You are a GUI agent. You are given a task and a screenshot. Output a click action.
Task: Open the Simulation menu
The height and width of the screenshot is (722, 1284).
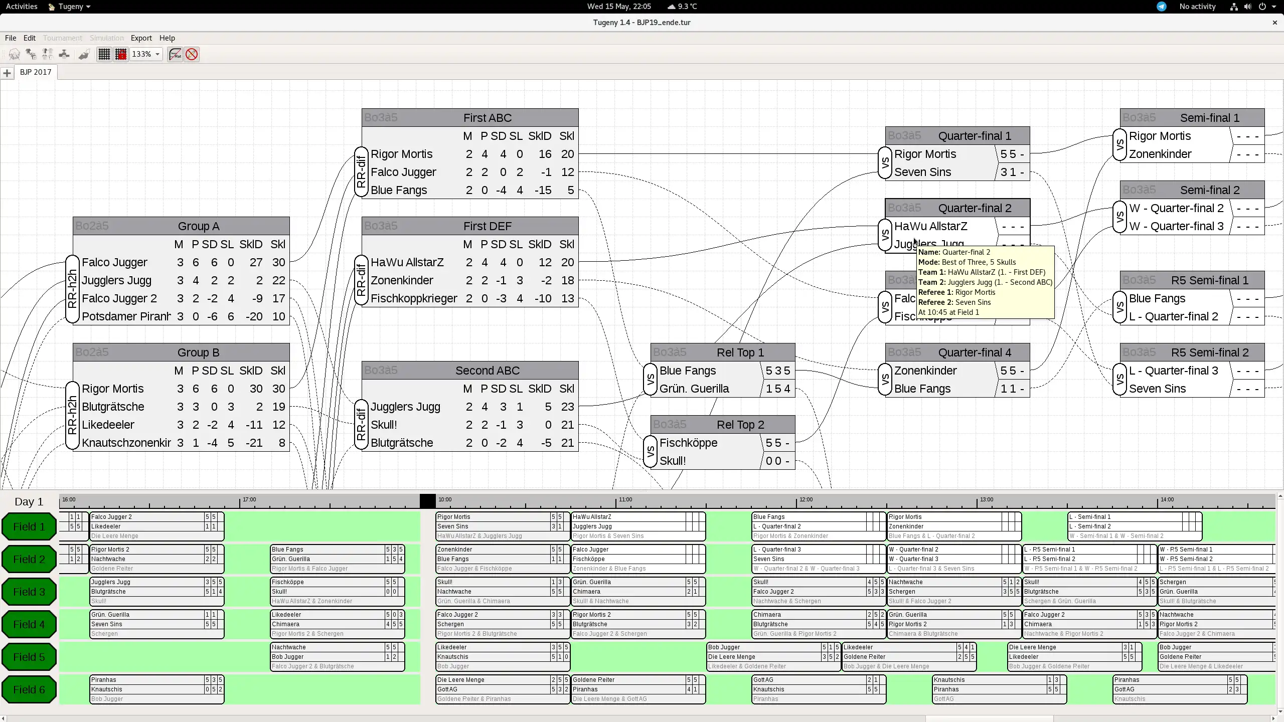tap(106, 38)
